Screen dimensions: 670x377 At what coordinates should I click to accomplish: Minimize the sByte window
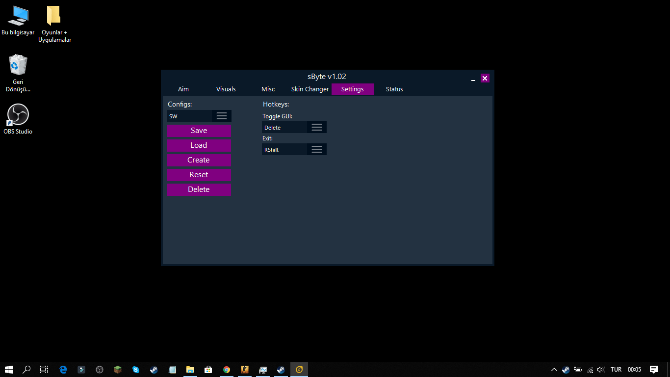point(473,79)
